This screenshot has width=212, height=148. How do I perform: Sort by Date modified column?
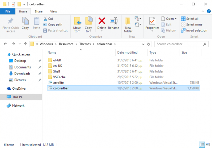click(132, 53)
